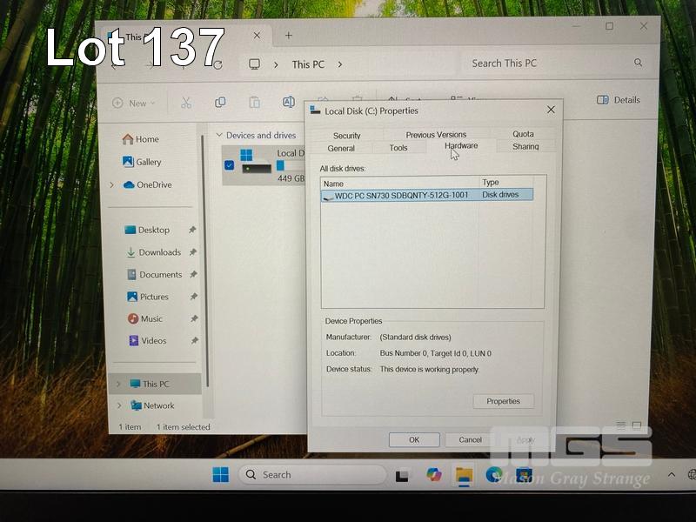
Task: Click the Name column header
Action: (400, 183)
